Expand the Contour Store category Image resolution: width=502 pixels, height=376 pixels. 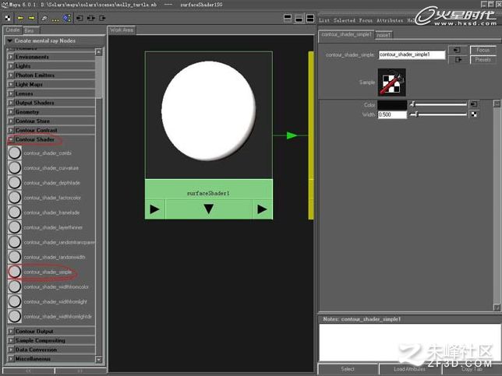(11, 121)
